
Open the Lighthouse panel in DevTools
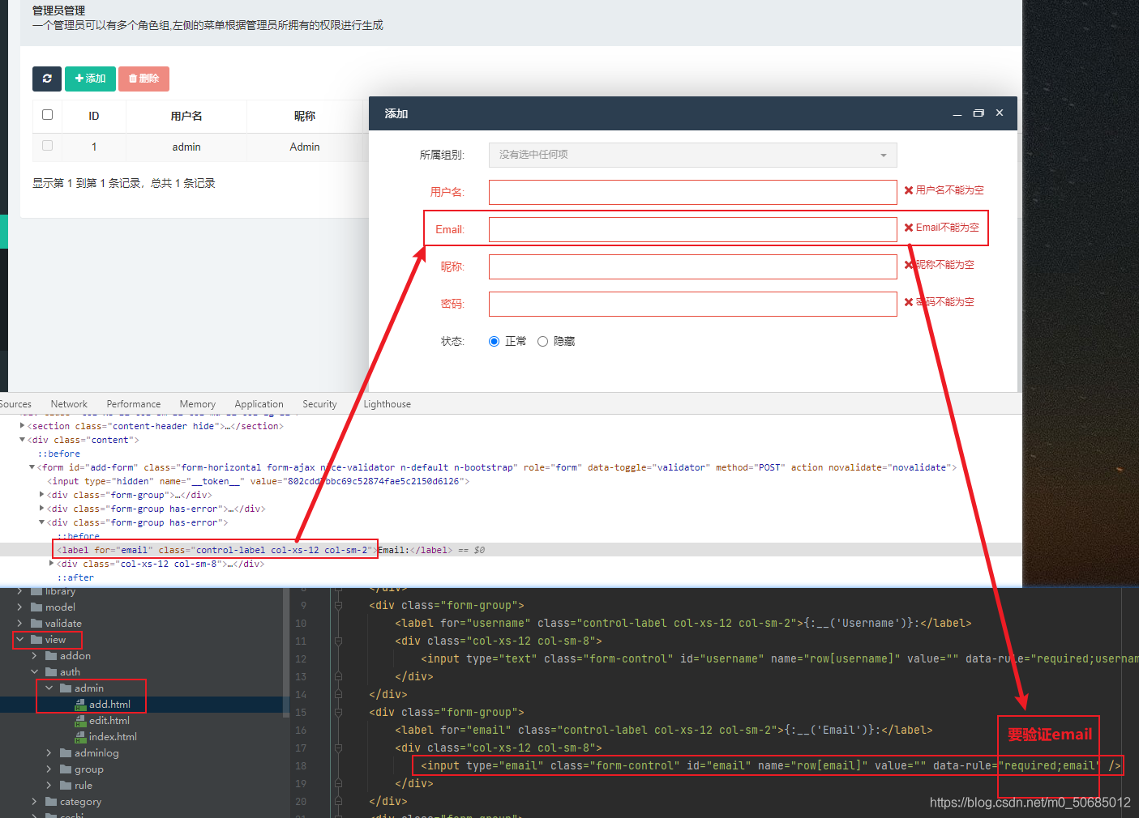pyautogui.click(x=387, y=403)
